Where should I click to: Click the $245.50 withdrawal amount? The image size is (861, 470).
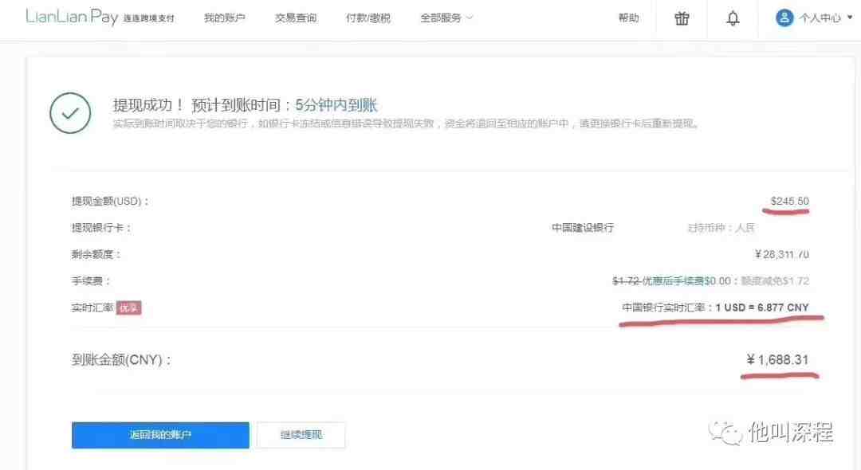click(789, 202)
